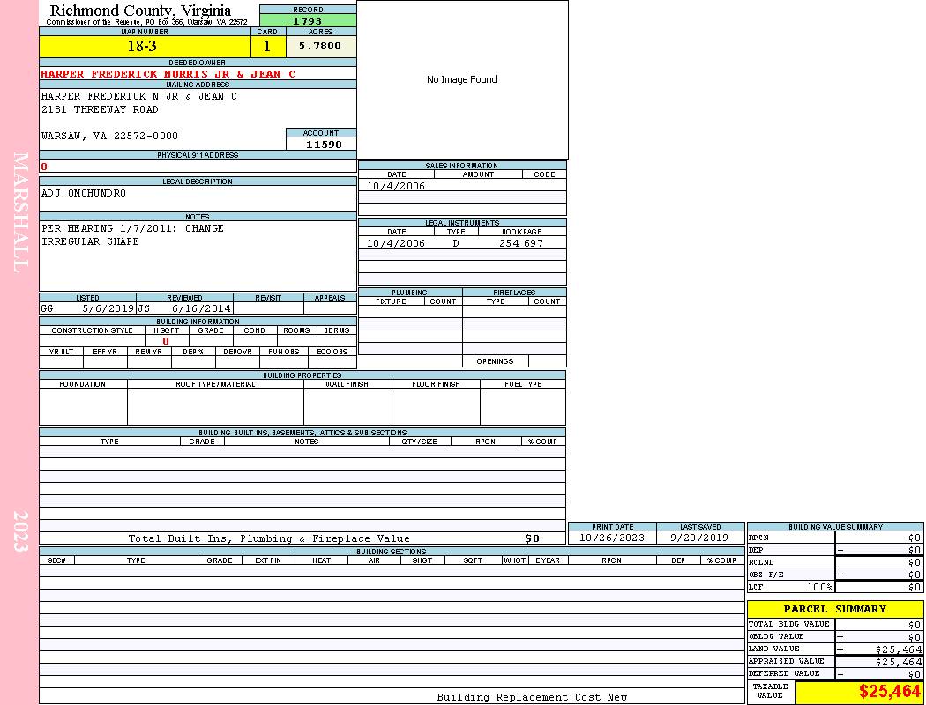926x705 pixels.
Task: Select the 2023 year in the pink sidebar
Action: [x=21, y=531]
